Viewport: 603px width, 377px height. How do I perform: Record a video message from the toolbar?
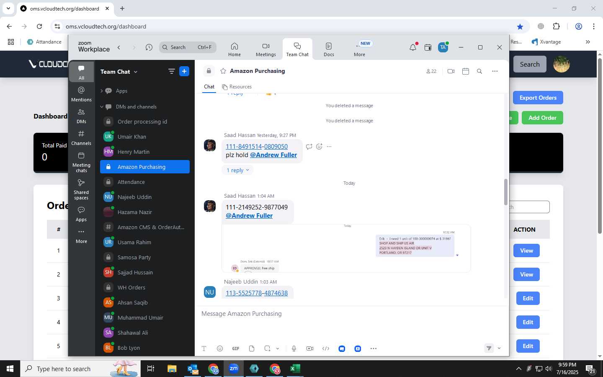tap(310, 349)
